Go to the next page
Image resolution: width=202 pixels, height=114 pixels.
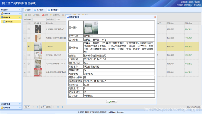[54, 107]
